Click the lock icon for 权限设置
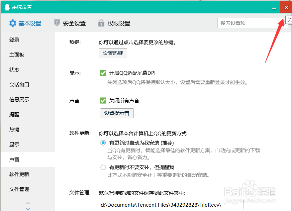 [x=101, y=23]
